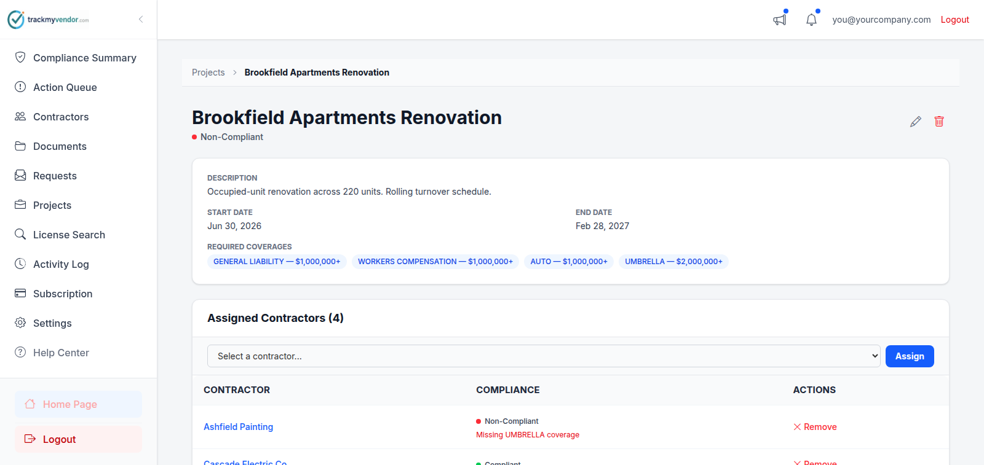Open License Search
The width and height of the screenshot is (984, 465).
pyautogui.click(x=69, y=235)
